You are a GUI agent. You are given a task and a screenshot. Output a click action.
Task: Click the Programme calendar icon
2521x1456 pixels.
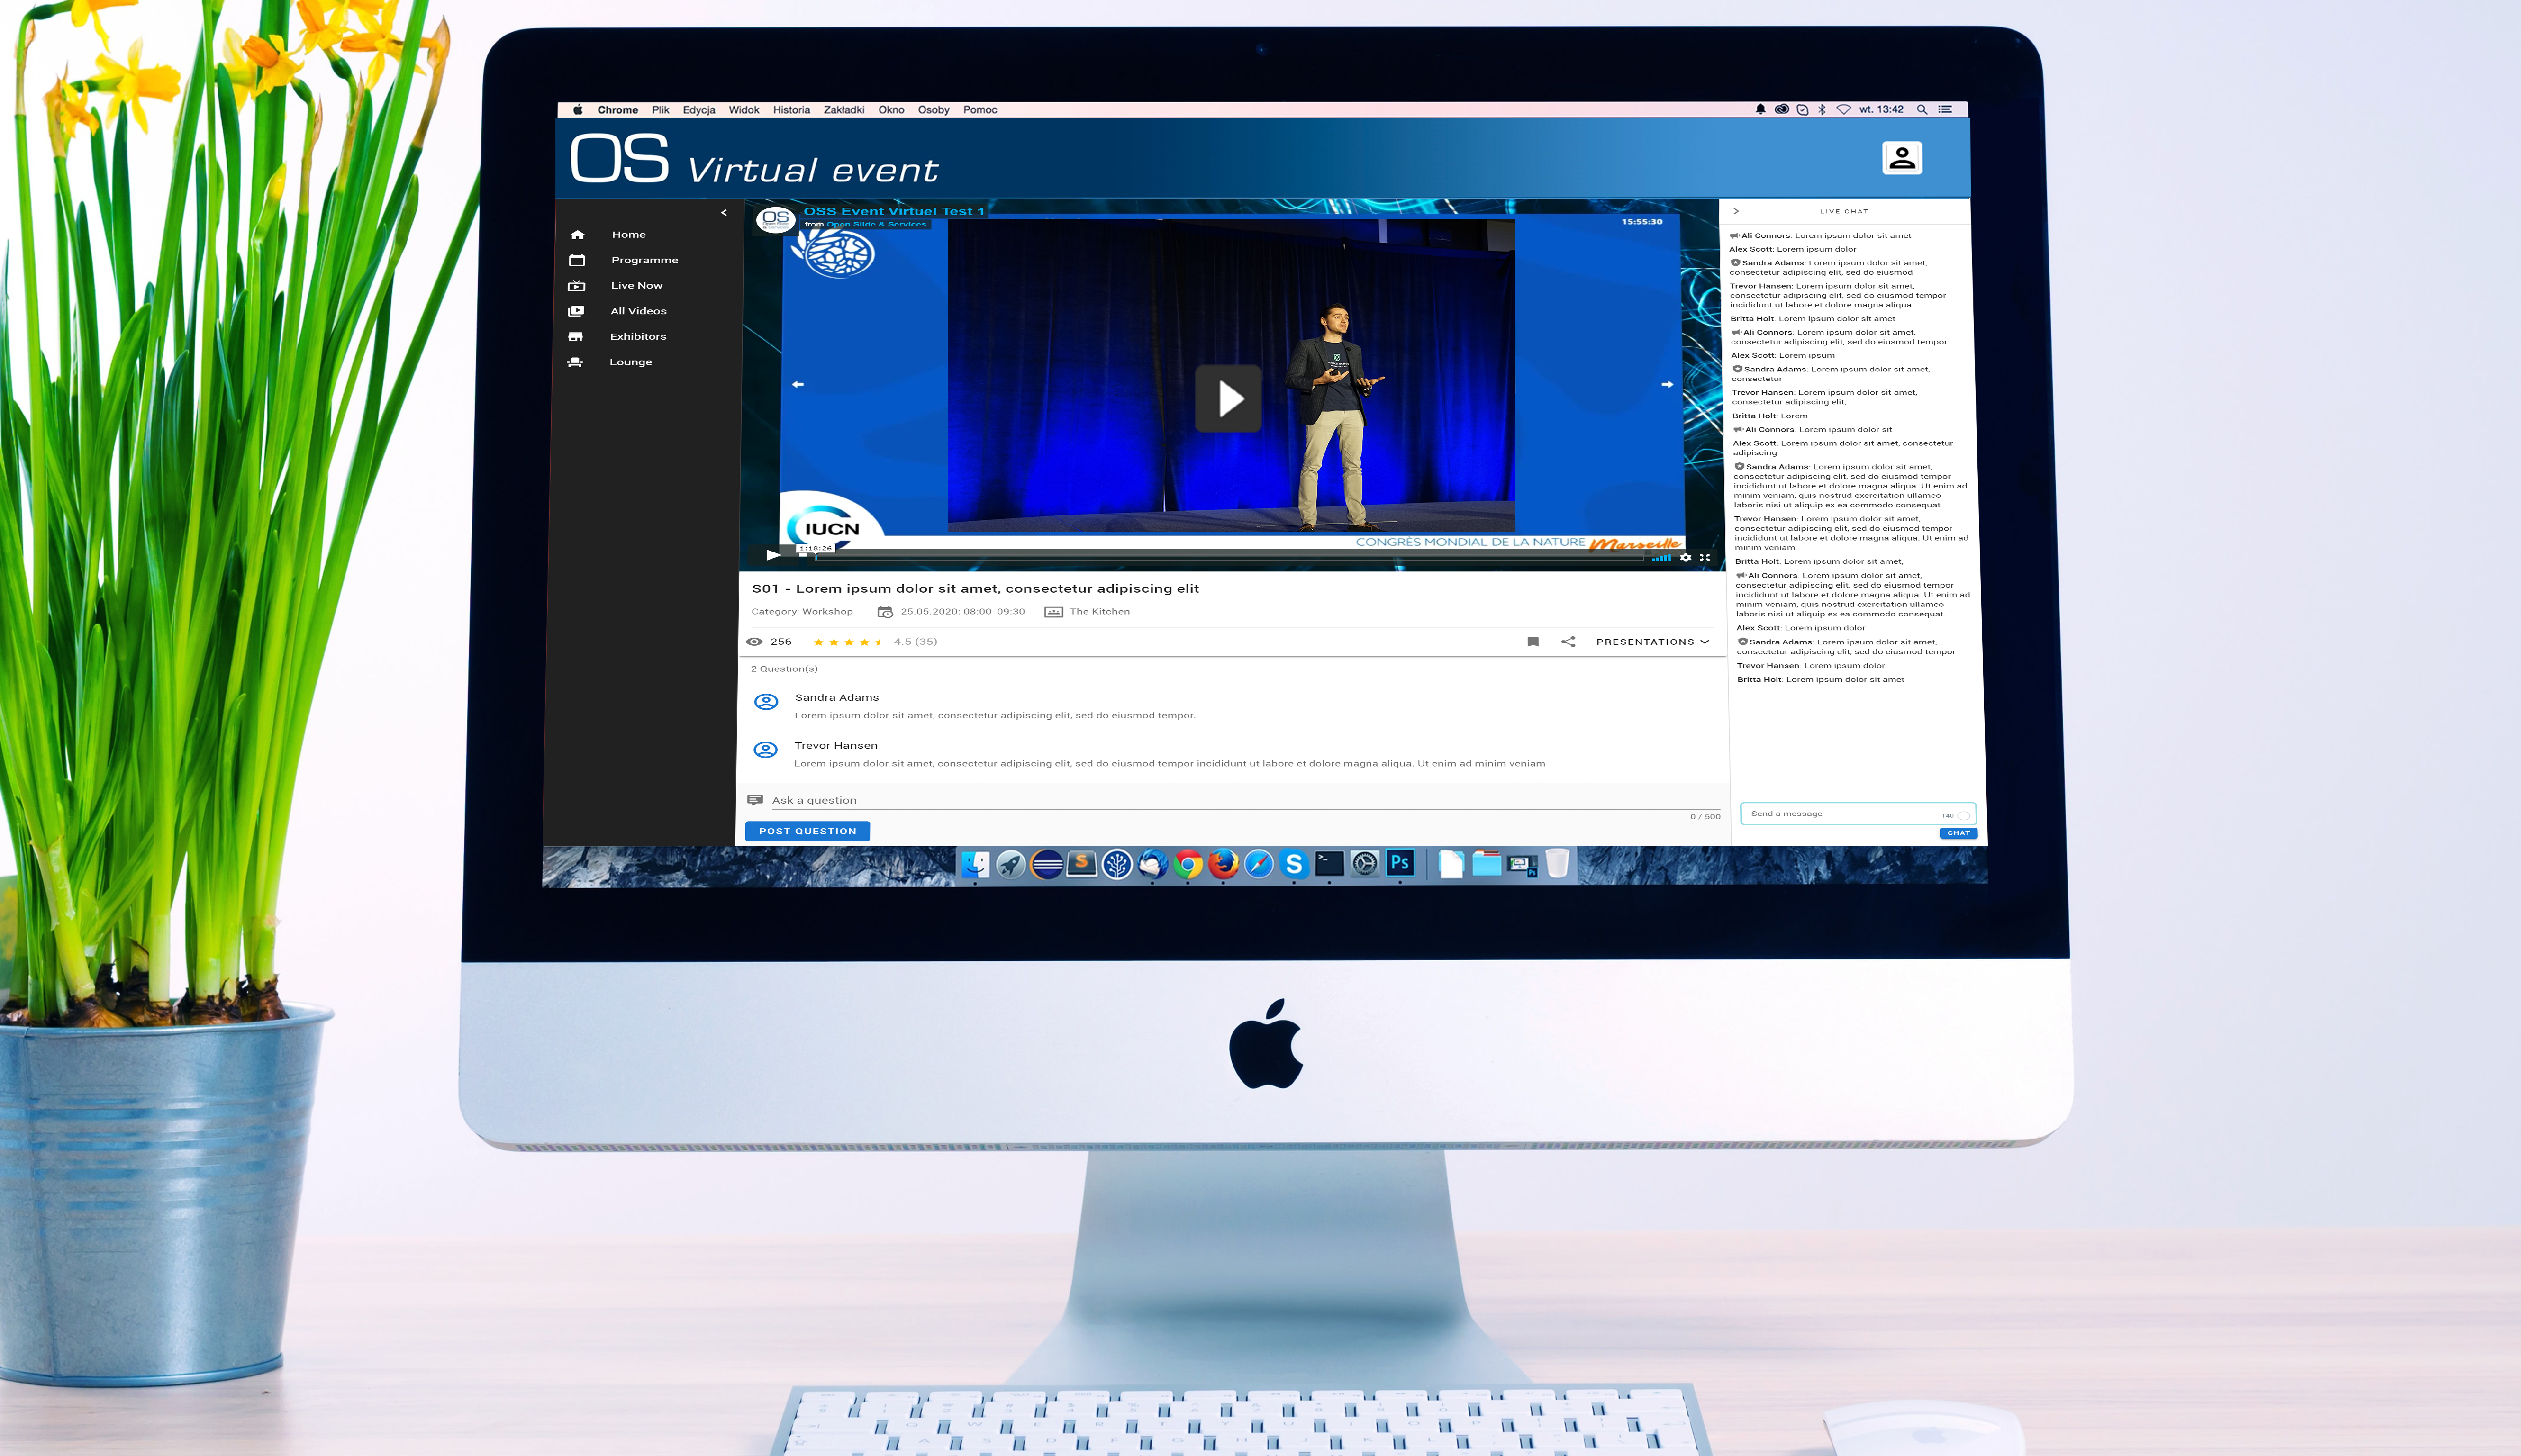[577, 260]
